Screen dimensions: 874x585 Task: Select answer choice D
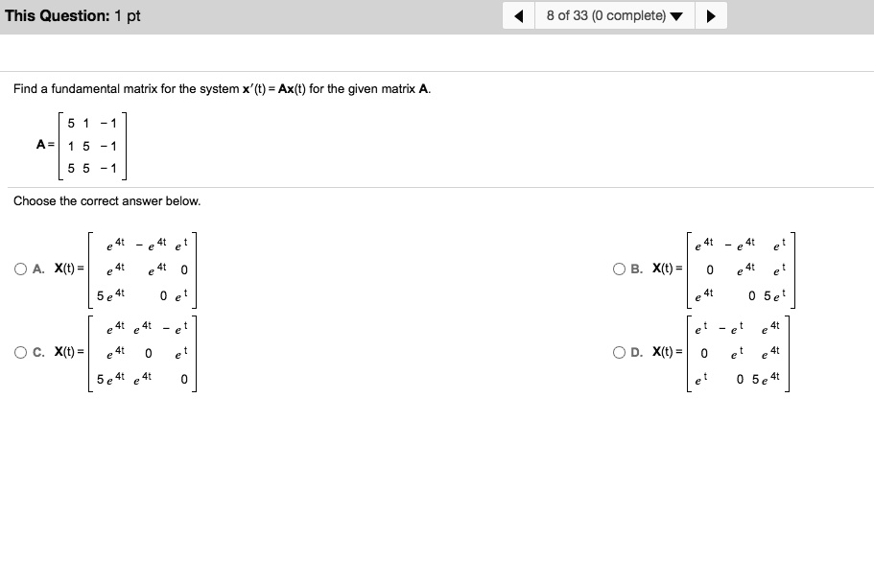[620, 352]
